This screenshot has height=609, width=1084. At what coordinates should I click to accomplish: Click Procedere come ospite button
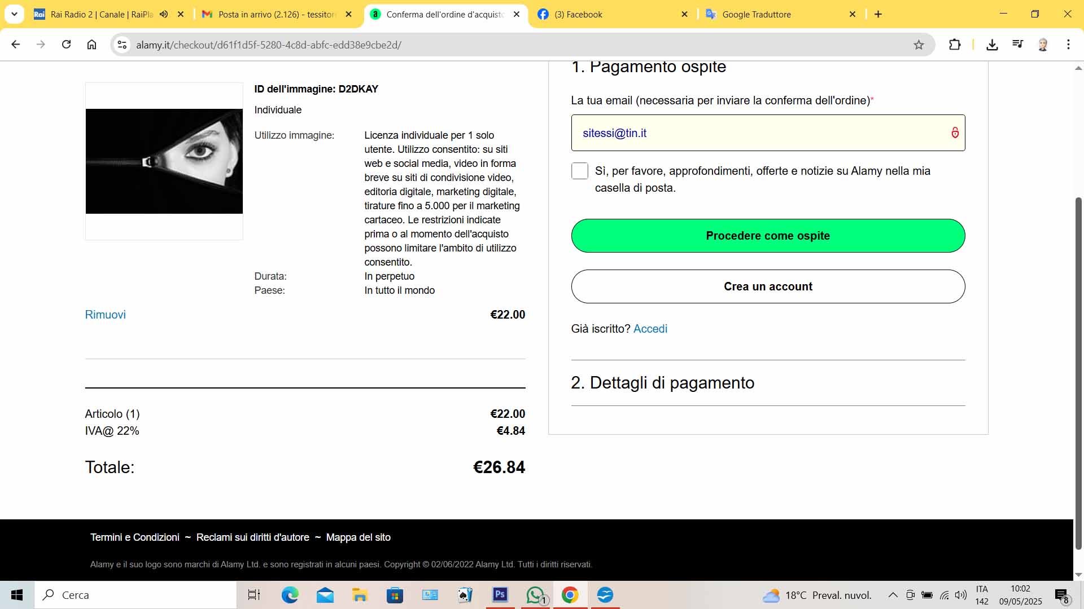768,236
